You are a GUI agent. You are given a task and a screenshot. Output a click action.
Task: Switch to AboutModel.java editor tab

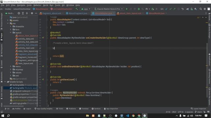tap(157, 13)
